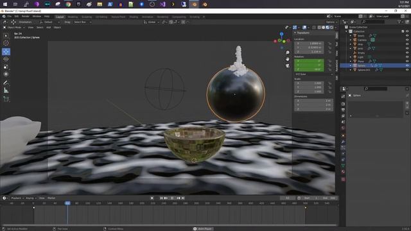
Task: Open the Tool properties tab wrench icon
Action: coord(343,96)
